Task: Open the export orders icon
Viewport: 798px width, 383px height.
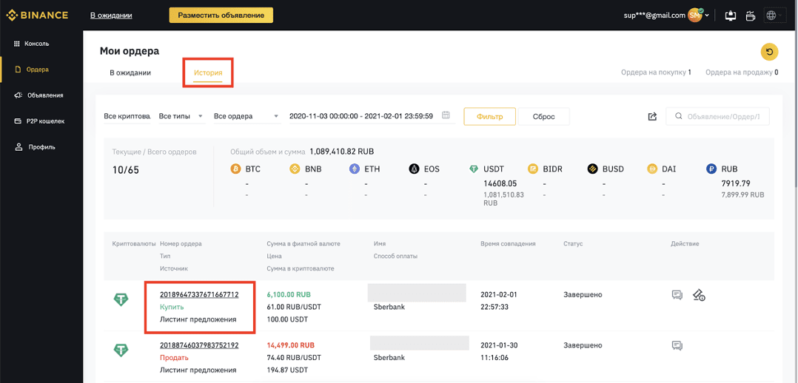Action: coord(652,117)
